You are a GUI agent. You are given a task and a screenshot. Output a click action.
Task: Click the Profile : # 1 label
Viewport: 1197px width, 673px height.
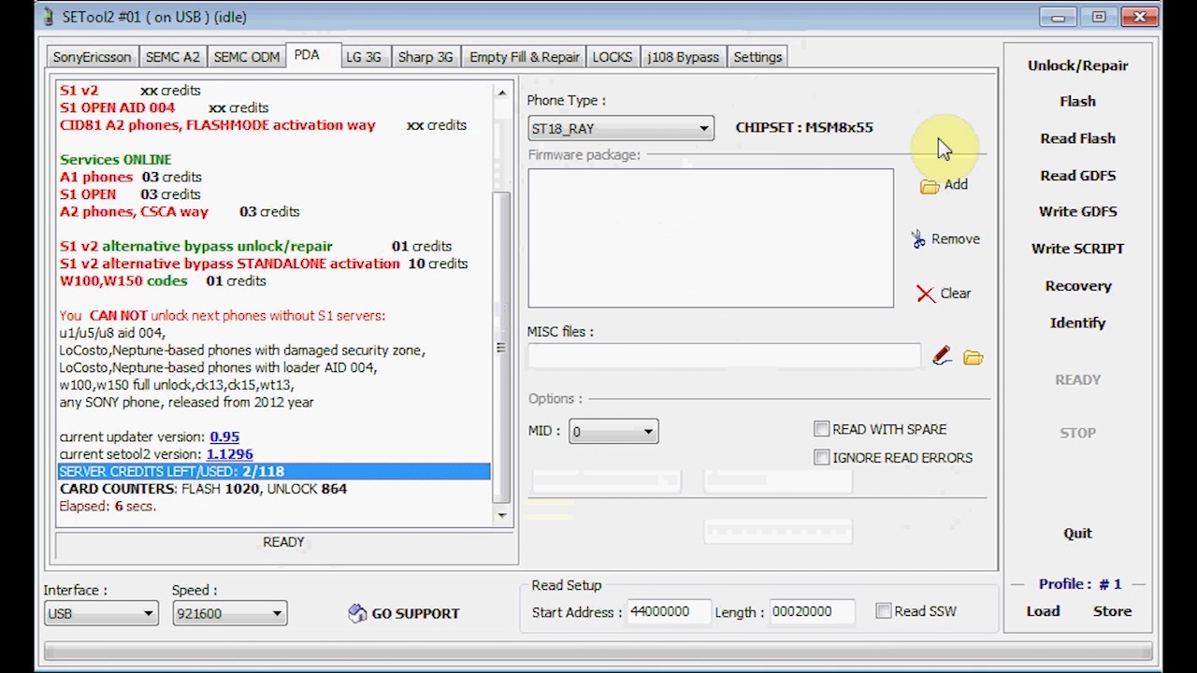click(x=1079, y=584)
